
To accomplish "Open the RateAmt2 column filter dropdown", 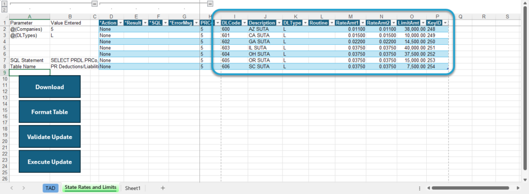I will pyautogui.click(x=394, y=23).
